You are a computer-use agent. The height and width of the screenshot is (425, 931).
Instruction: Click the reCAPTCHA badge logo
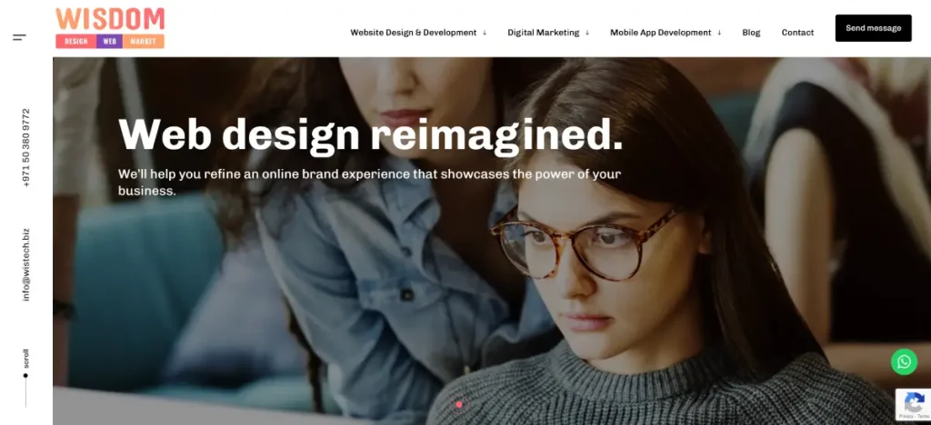point(915,402)
